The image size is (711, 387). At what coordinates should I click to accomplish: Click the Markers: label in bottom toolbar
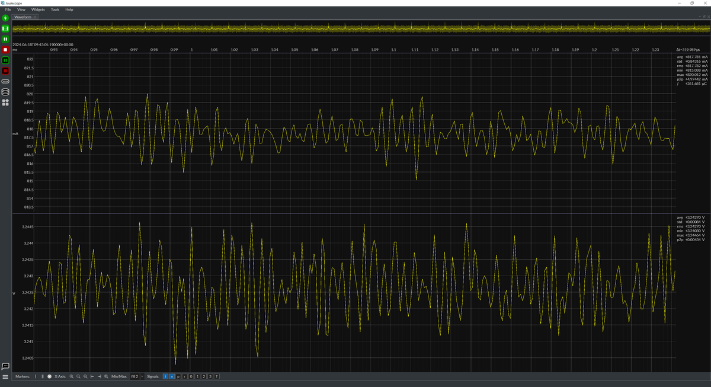click(23, 376)
